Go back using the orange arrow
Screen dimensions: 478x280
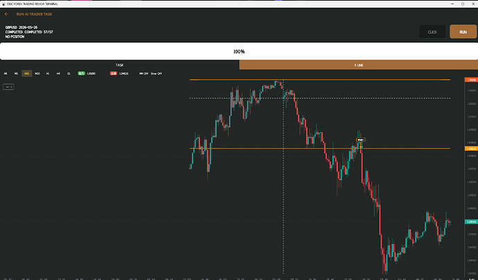click(x=6, y=14)
